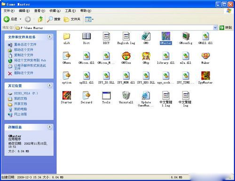Click E-mail this file link

pyautogui.click(x=30, y=67)
